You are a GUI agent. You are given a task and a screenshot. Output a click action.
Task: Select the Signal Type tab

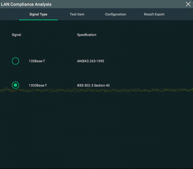[x=38, y=14]
